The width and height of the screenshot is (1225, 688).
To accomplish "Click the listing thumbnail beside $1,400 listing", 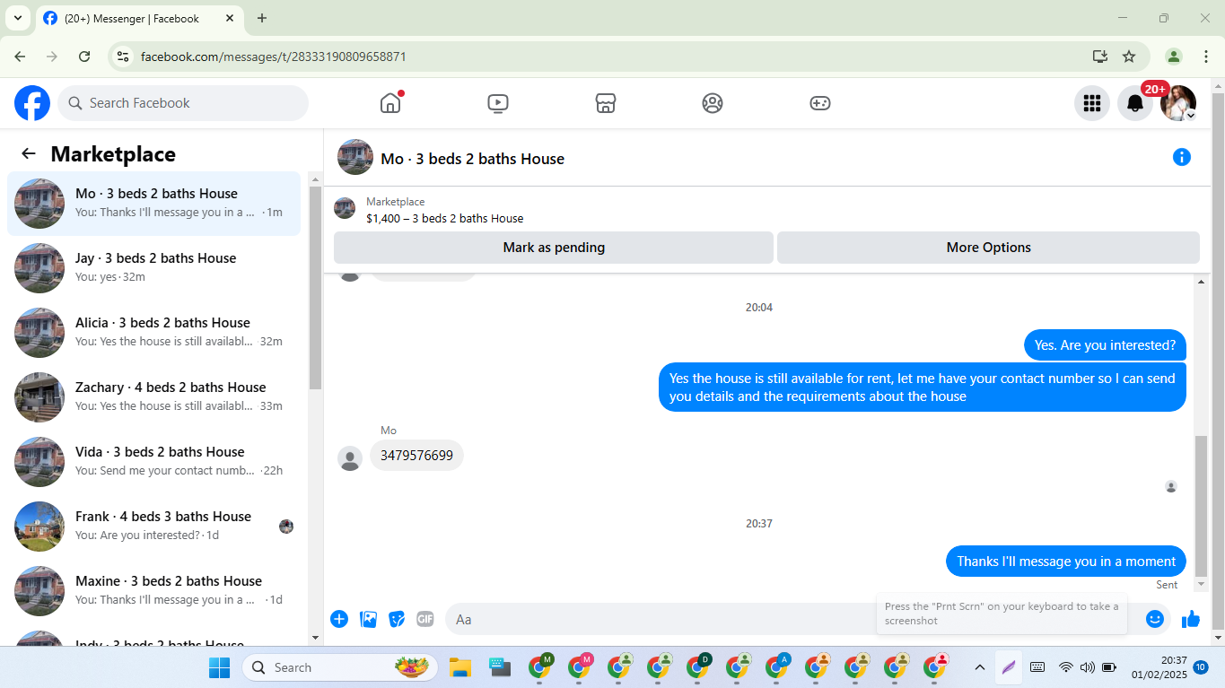I will pos(345,208).
